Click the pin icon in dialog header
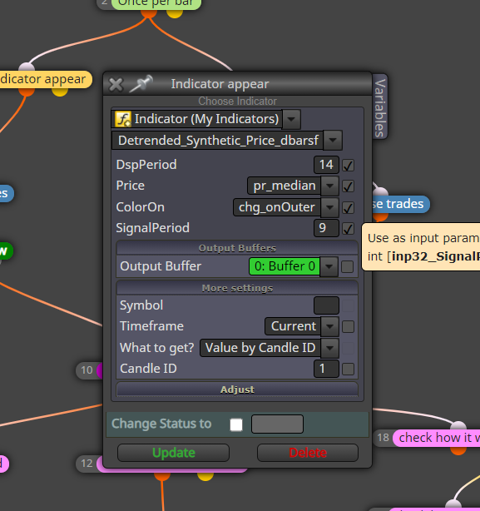 141,83
